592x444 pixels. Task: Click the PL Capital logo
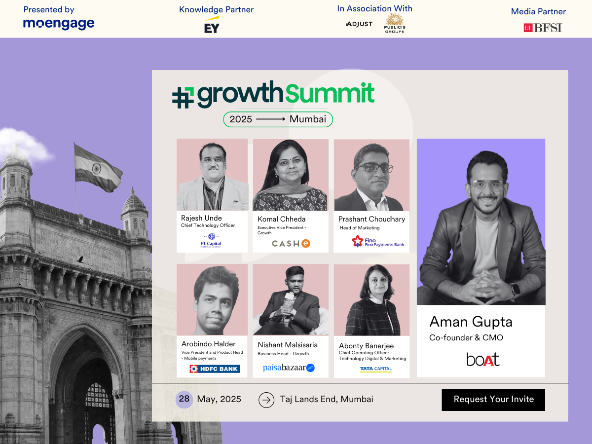coord(211,240)
